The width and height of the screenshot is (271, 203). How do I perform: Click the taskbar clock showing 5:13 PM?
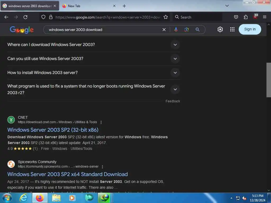coord(258,198)
